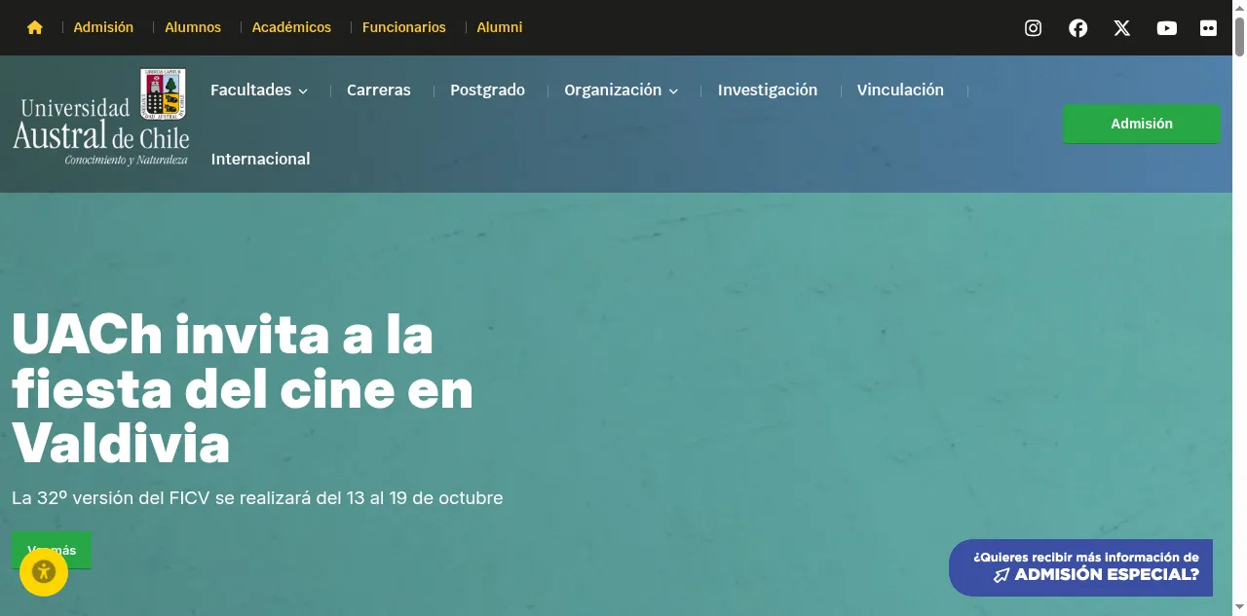Open the Postgrado menu item
Image resolution: width=1247 pixels, height=616 pixels.
[x=487, y=90]
